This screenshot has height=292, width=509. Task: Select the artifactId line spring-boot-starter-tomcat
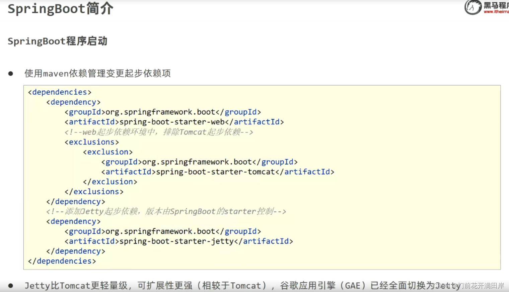coord(218,172)
